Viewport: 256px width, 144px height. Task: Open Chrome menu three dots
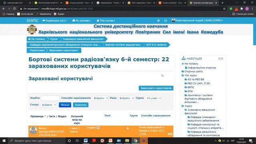[x=252, y=9]
